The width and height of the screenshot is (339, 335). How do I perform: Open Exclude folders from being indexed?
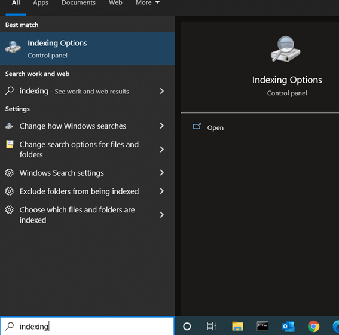(x=87, y=191)
